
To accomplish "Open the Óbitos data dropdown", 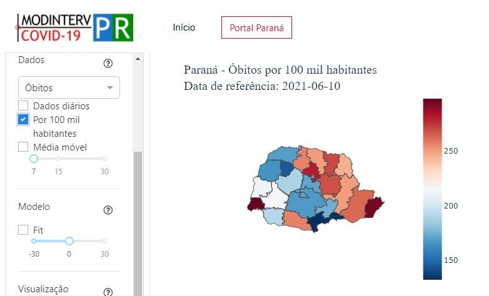I will pyautogui.click(x=69, y=87).
